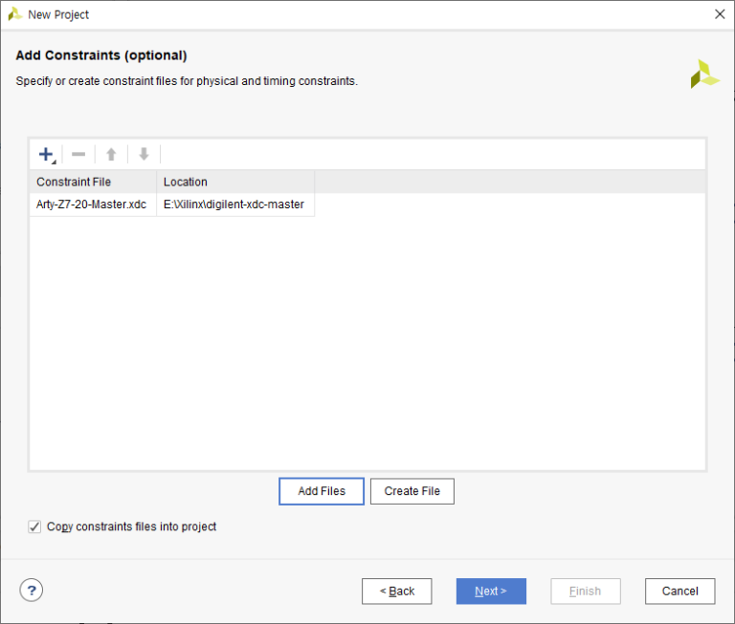Click empty area of constraint file list

(x=367, y=344)
